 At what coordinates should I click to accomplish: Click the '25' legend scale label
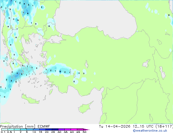53,132
